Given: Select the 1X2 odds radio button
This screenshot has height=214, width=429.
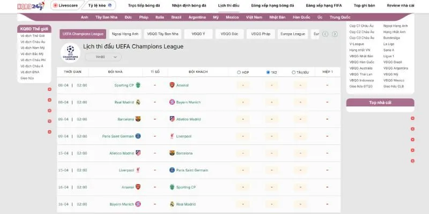Looking at the screenshot, I should pos(268,72).
